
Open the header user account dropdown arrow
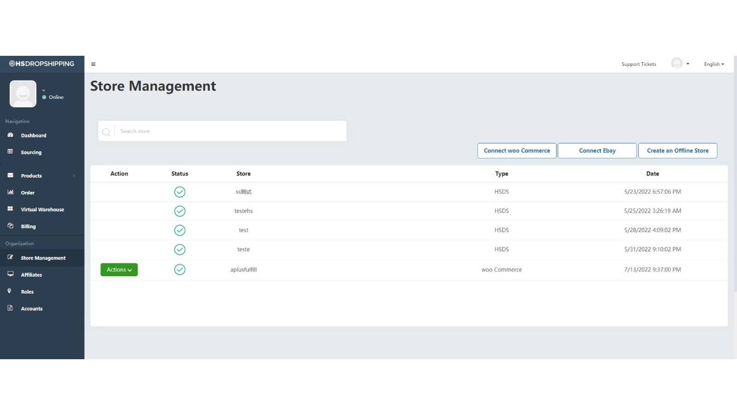coord(688,64)
